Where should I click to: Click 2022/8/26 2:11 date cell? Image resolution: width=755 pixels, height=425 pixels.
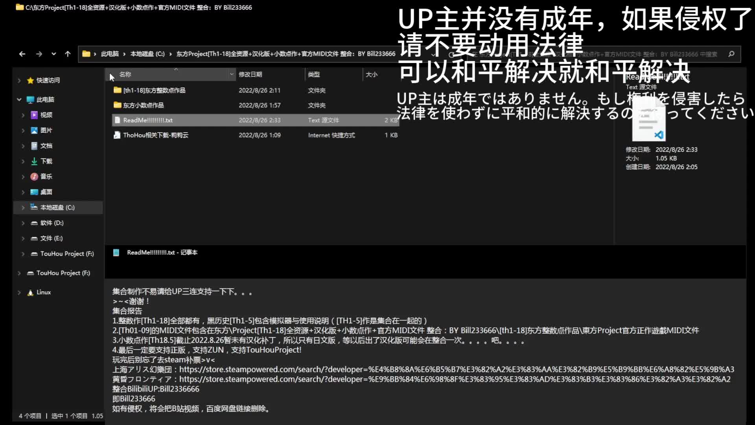tap(260, 90)
